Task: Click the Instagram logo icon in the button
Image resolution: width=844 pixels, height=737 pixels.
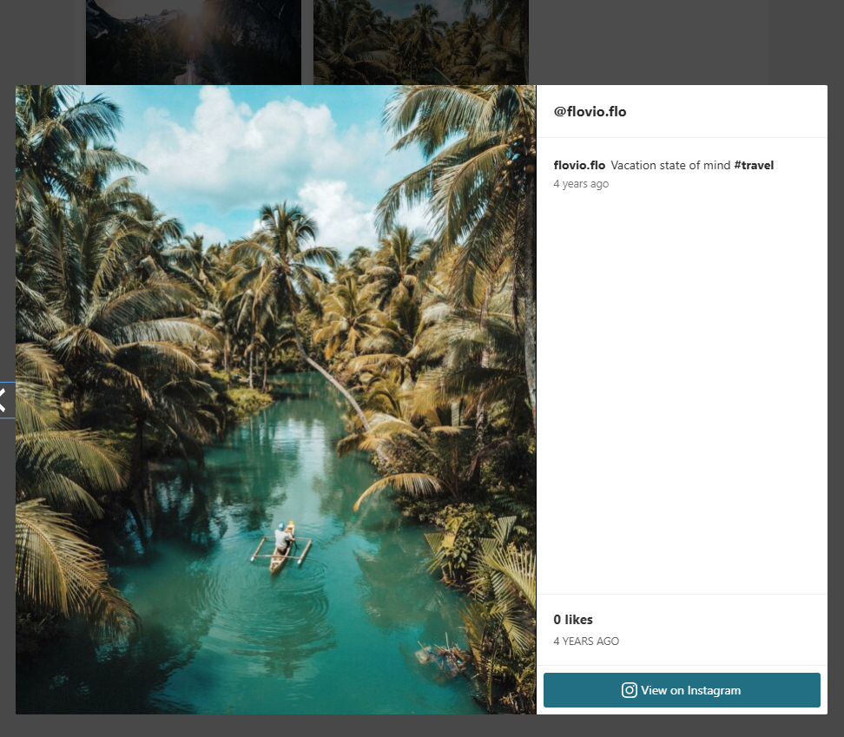Action: 630,690
